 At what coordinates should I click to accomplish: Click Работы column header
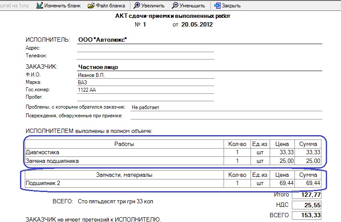tap(124, 144)
